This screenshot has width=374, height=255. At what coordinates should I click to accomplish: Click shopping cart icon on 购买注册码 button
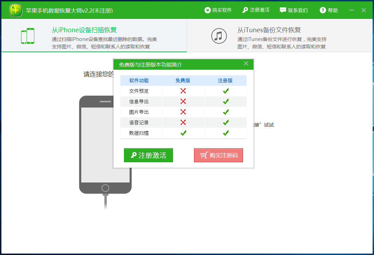pyautogui.click(x=204, y=155)
